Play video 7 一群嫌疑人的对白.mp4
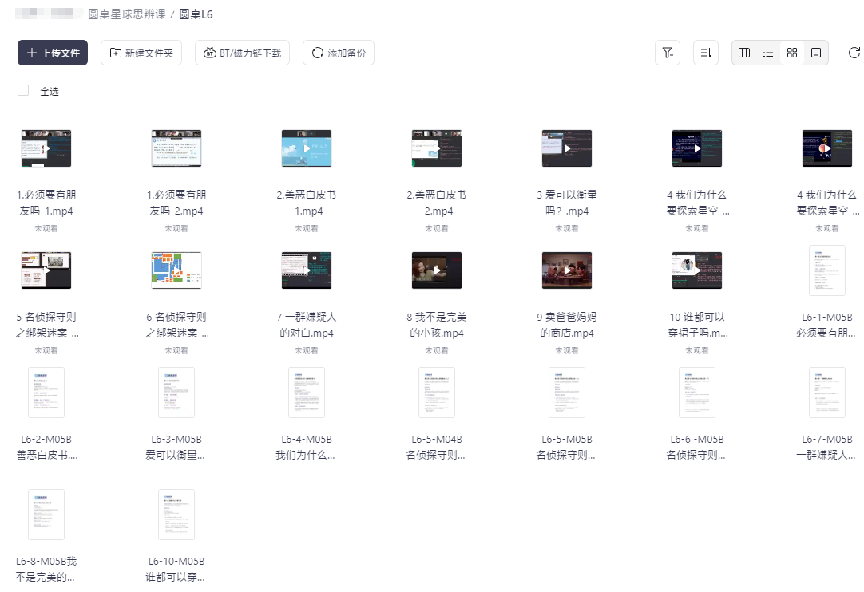This screenshot has height=592, width=864. (307, 270)
